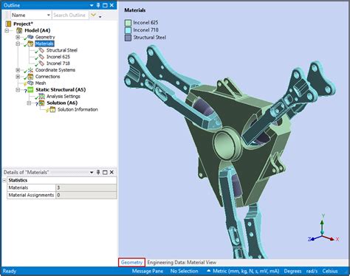Image resolution: width=350 pixels, height=276 pixels.
Task: Open the Message Pane from status bar
Action: (148, 271)
